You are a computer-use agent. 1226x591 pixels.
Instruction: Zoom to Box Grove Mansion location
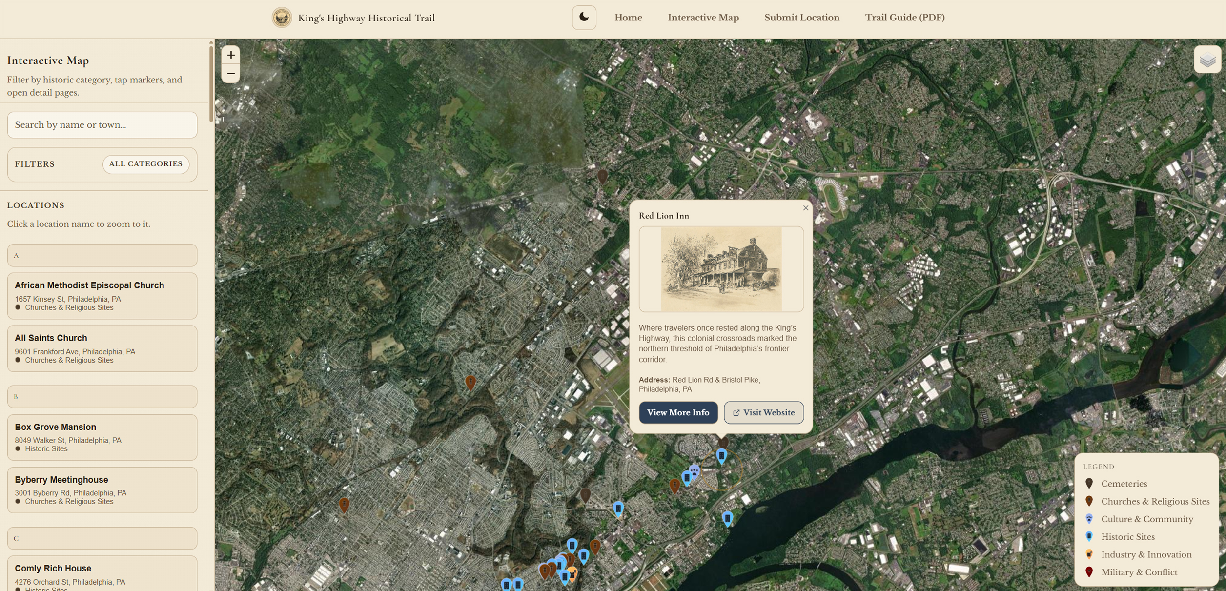click(102, 437)
